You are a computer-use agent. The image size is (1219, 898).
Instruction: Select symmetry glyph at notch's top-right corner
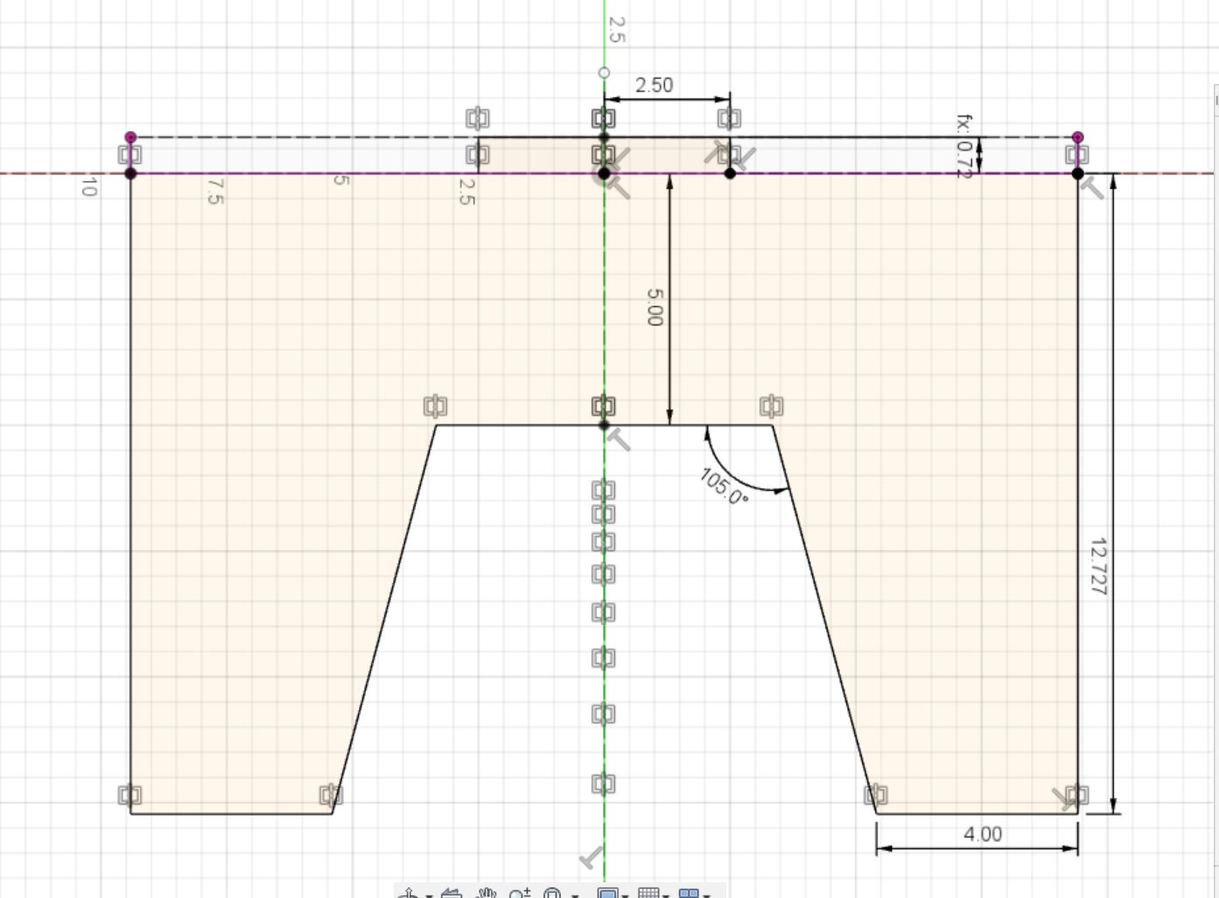click(x=771, y=406)
